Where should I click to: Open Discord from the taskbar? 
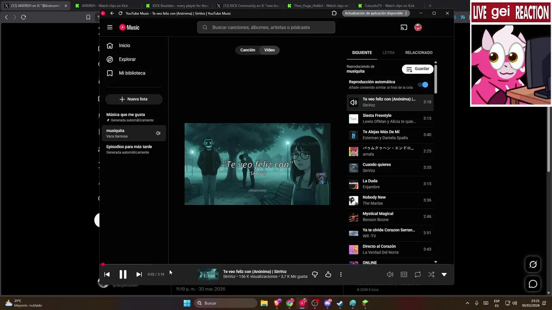pos(327,303)
